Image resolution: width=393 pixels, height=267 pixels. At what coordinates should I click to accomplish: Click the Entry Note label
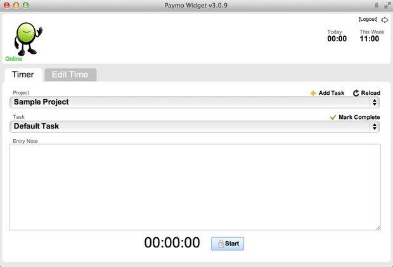(x=25, y=141)
